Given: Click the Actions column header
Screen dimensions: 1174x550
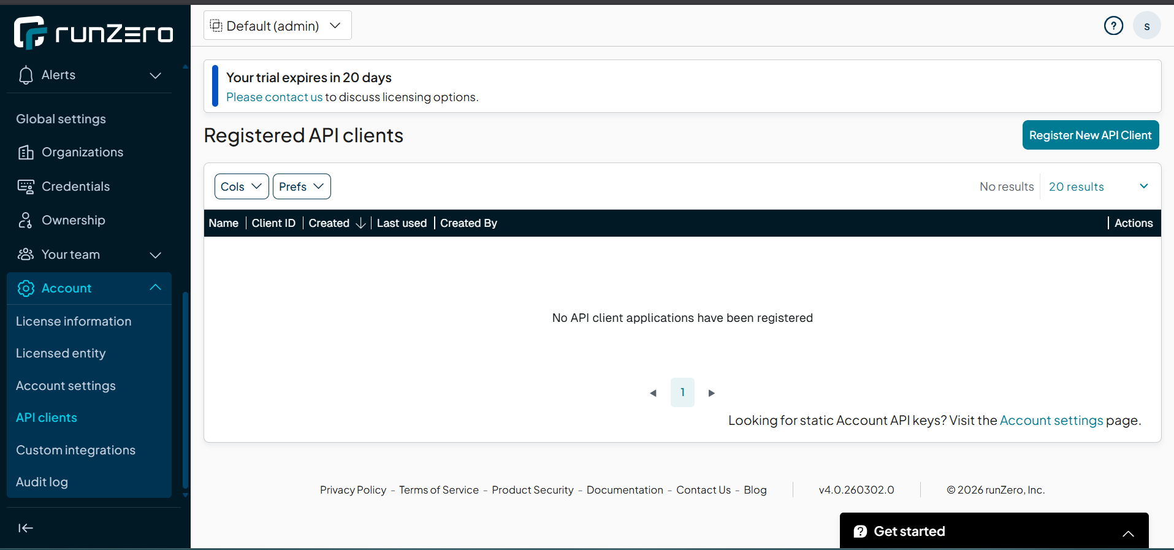Looking at the screenshot, I should click(1134, 223).
